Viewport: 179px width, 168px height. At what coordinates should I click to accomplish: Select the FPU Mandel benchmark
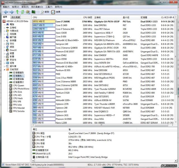click(x=17, y=108)
